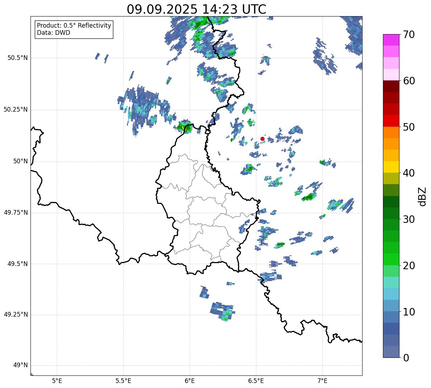Click the 7°E longitude tick label

[322, 380]
